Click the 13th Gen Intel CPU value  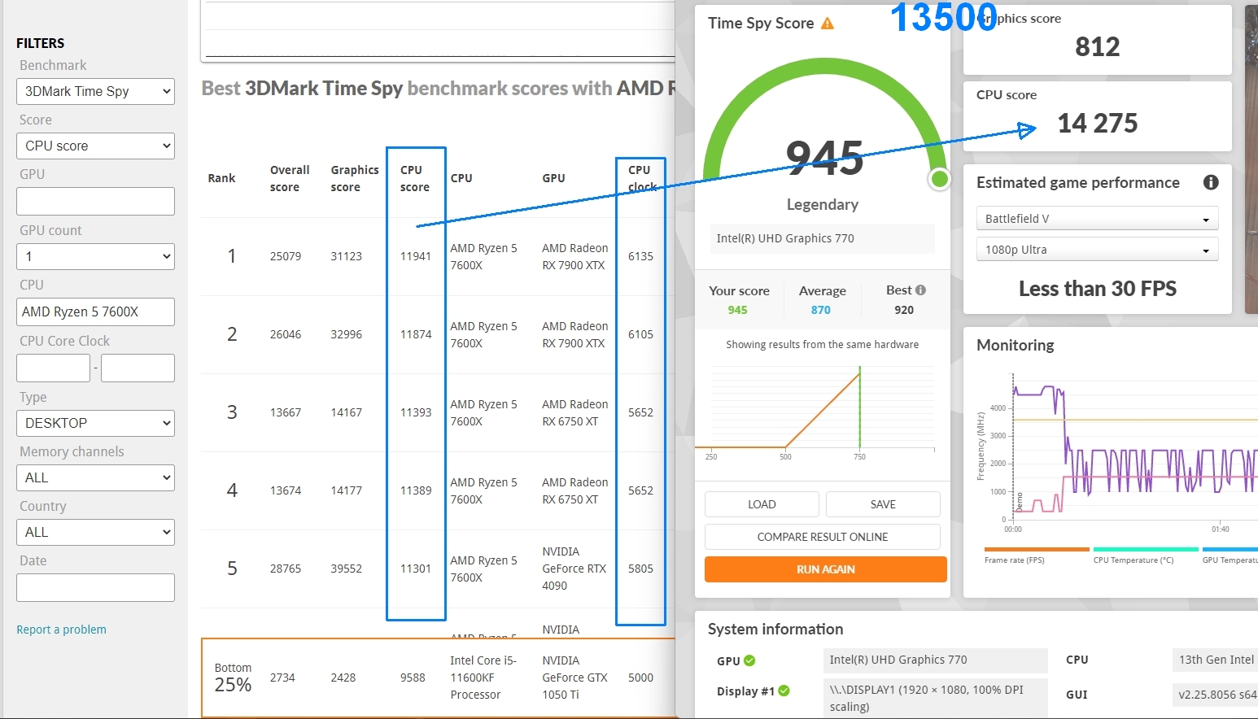(x=1216, y=660)
